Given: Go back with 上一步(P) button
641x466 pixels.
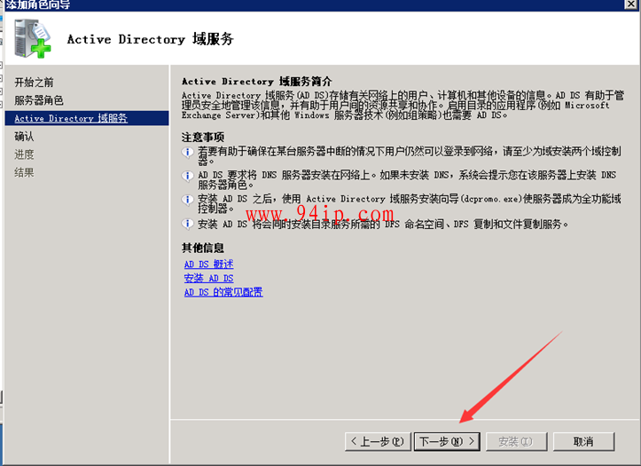Looking at the screenshot, I should [378, 441].
